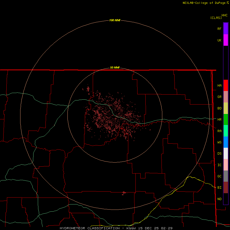The height and width of the screenshot is (230, 230).
Task: Click the 'DS' legend label
Action: click(x=220, y=154)
